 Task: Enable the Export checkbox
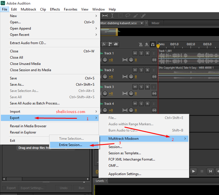coord(4,188)
